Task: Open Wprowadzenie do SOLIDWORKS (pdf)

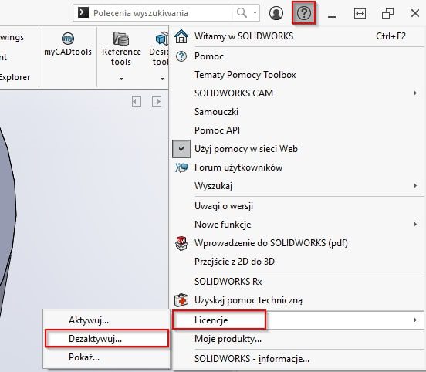Action: (x=298, y=243)
